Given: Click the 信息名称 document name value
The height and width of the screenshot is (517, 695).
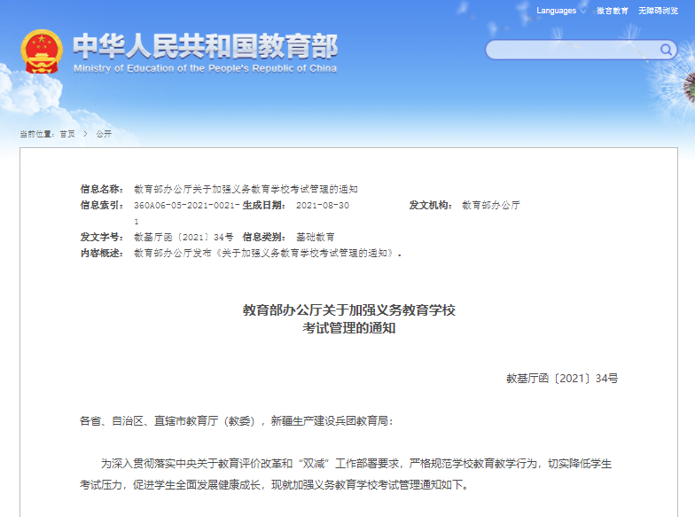Looking at the screenshot, I should 246,189.
